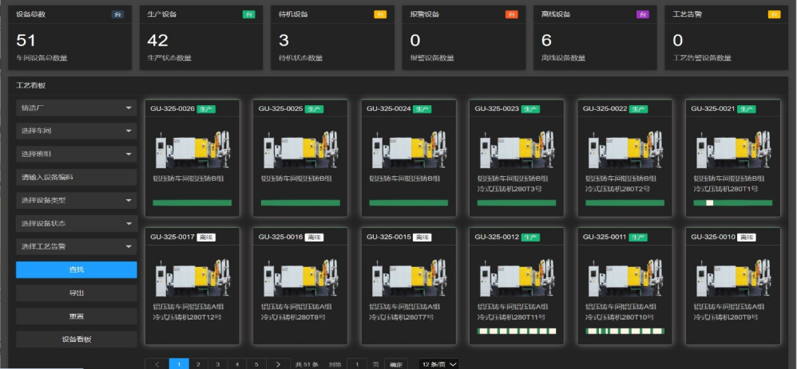
Task: Click the 工艺告警 badge icon
Action: coord(774,14)
